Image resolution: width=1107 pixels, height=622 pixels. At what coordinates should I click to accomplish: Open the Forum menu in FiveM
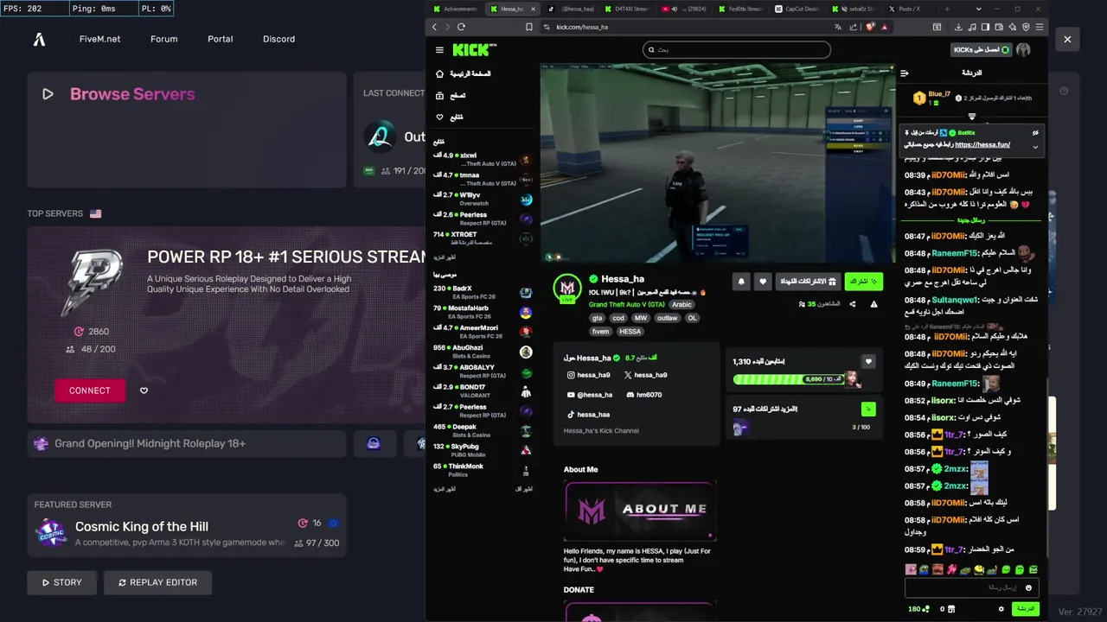click(x=163, y=39)
